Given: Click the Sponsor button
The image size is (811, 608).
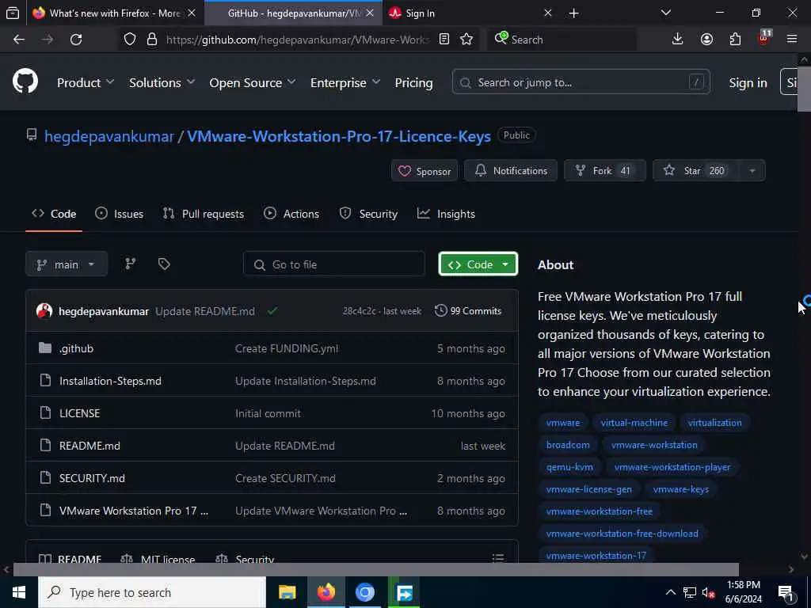Looking at the screenshot, I should [425, 171].
